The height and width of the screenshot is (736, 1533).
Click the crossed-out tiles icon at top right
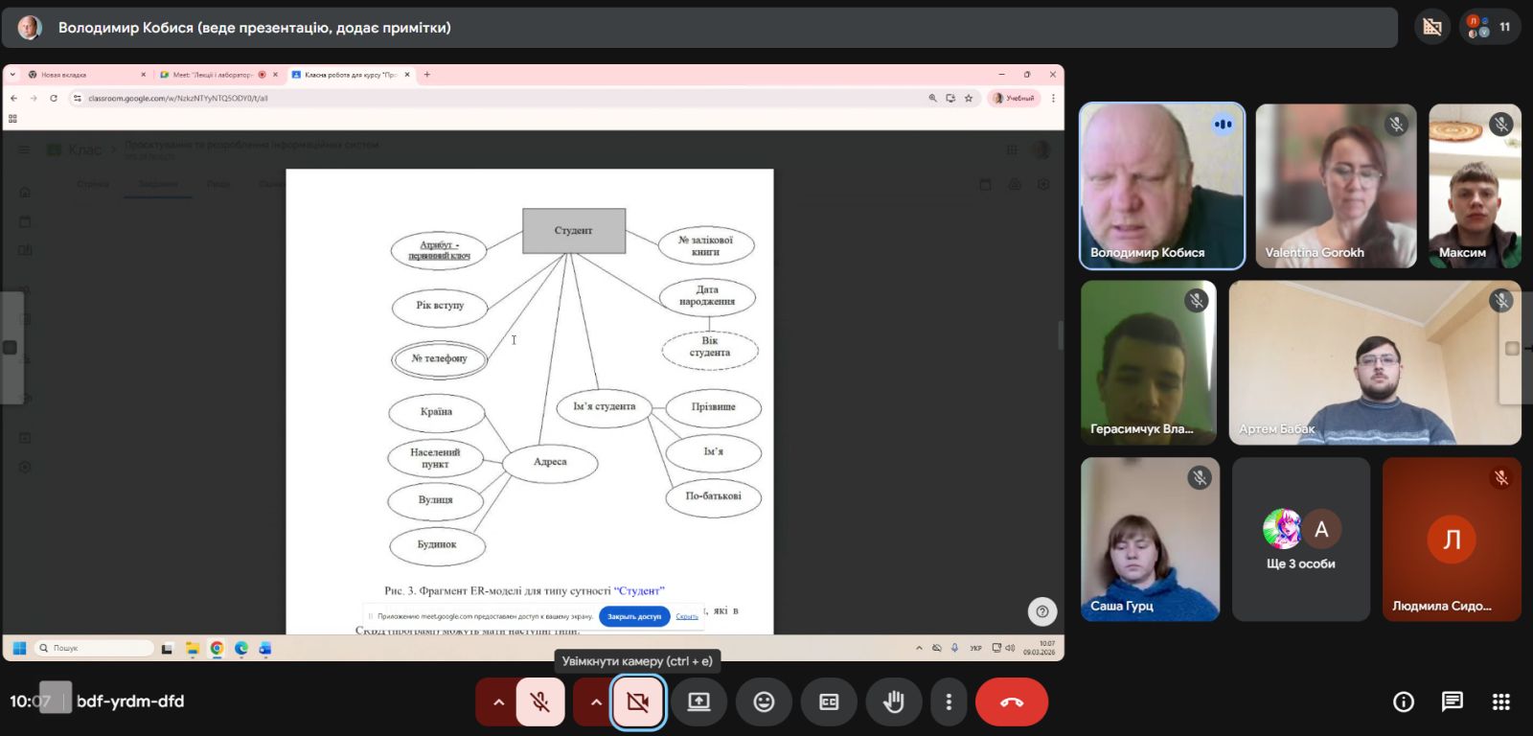click(1432, 27)
